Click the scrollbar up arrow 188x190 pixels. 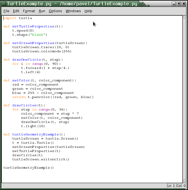pyautogui.click(x=184, y=17)
